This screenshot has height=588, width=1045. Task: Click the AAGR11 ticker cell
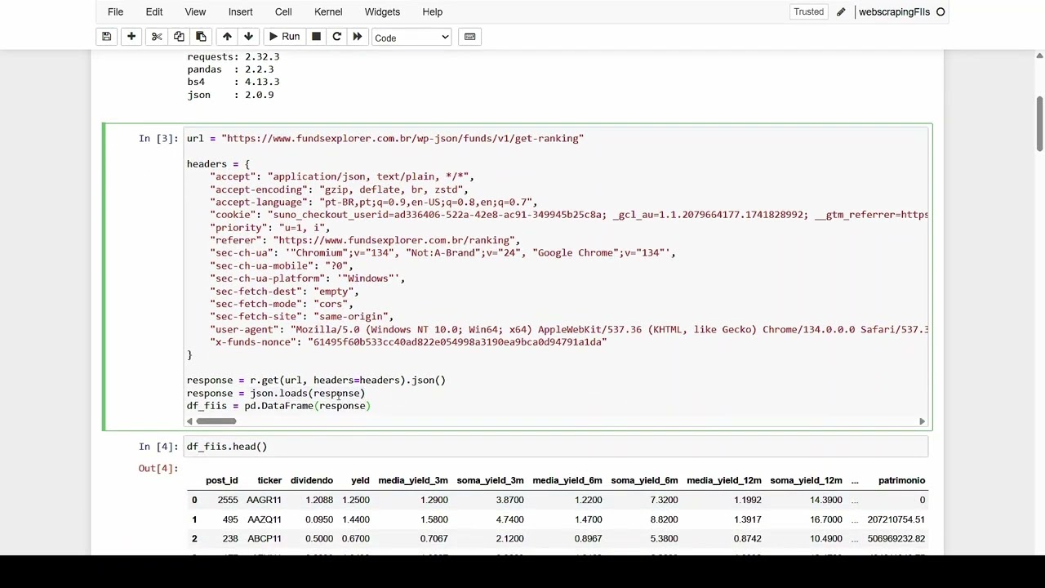tap(264, 500)
